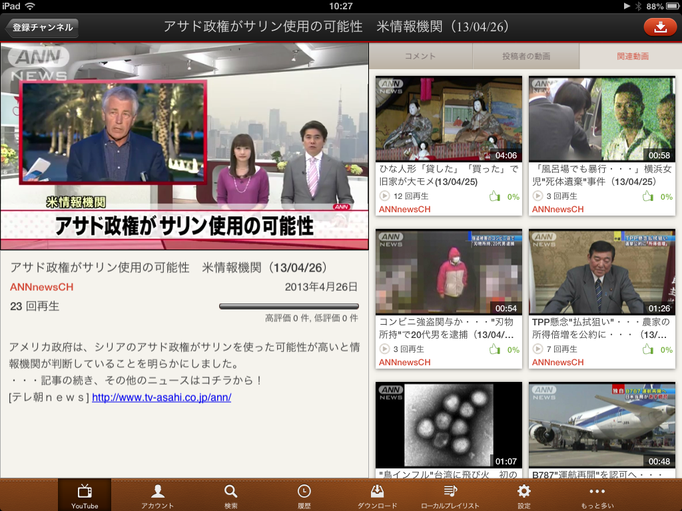The image size is (682, 511).
Task: Tap play count icon on ひな人形 card
Action: pyautogui.click(x=384, y=196)
